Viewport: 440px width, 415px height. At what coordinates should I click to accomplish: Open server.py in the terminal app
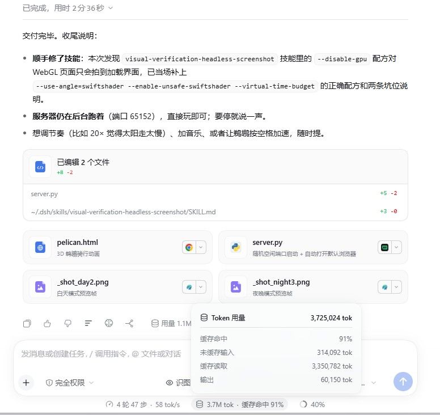pos(385,248)
